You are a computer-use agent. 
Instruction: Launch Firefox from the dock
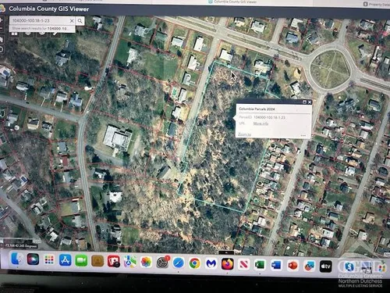[227, 264]
